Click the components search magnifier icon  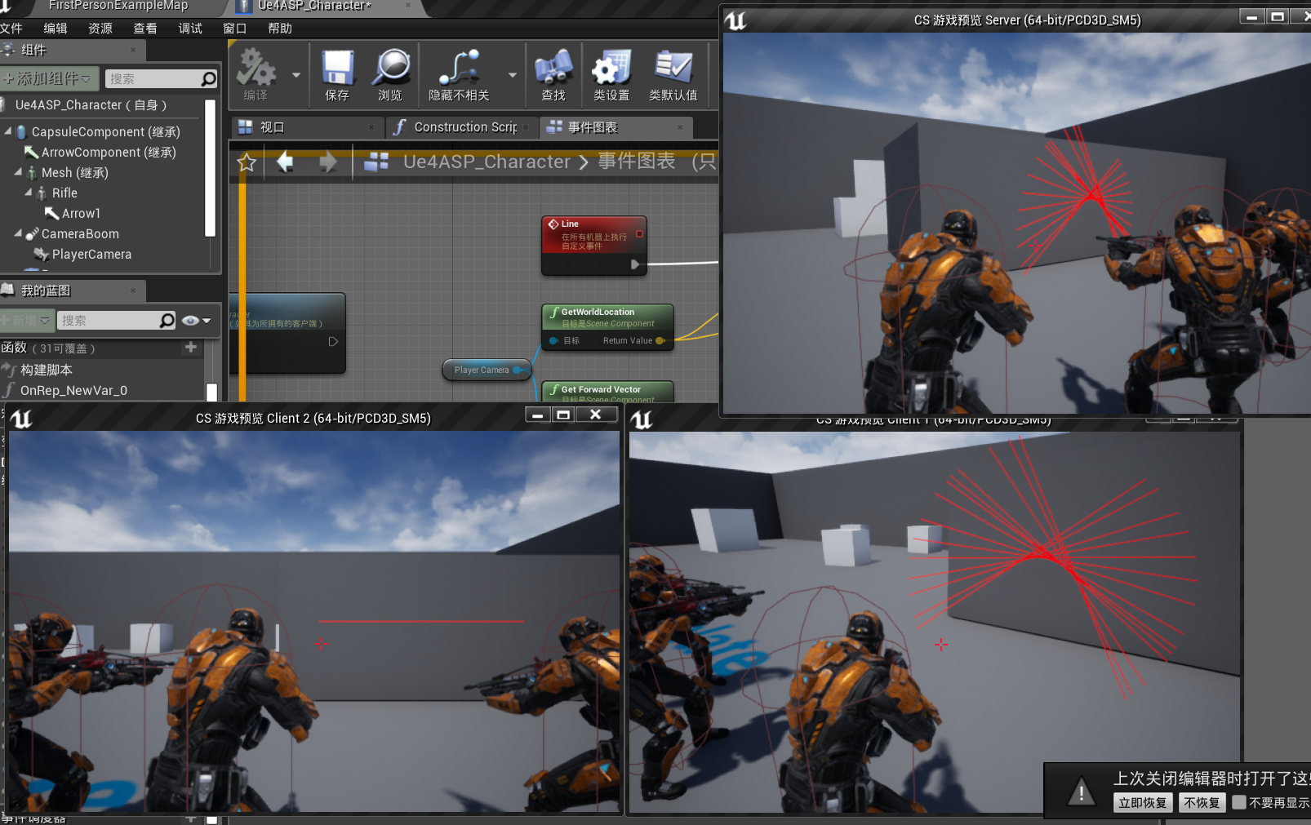click(208, 78)
